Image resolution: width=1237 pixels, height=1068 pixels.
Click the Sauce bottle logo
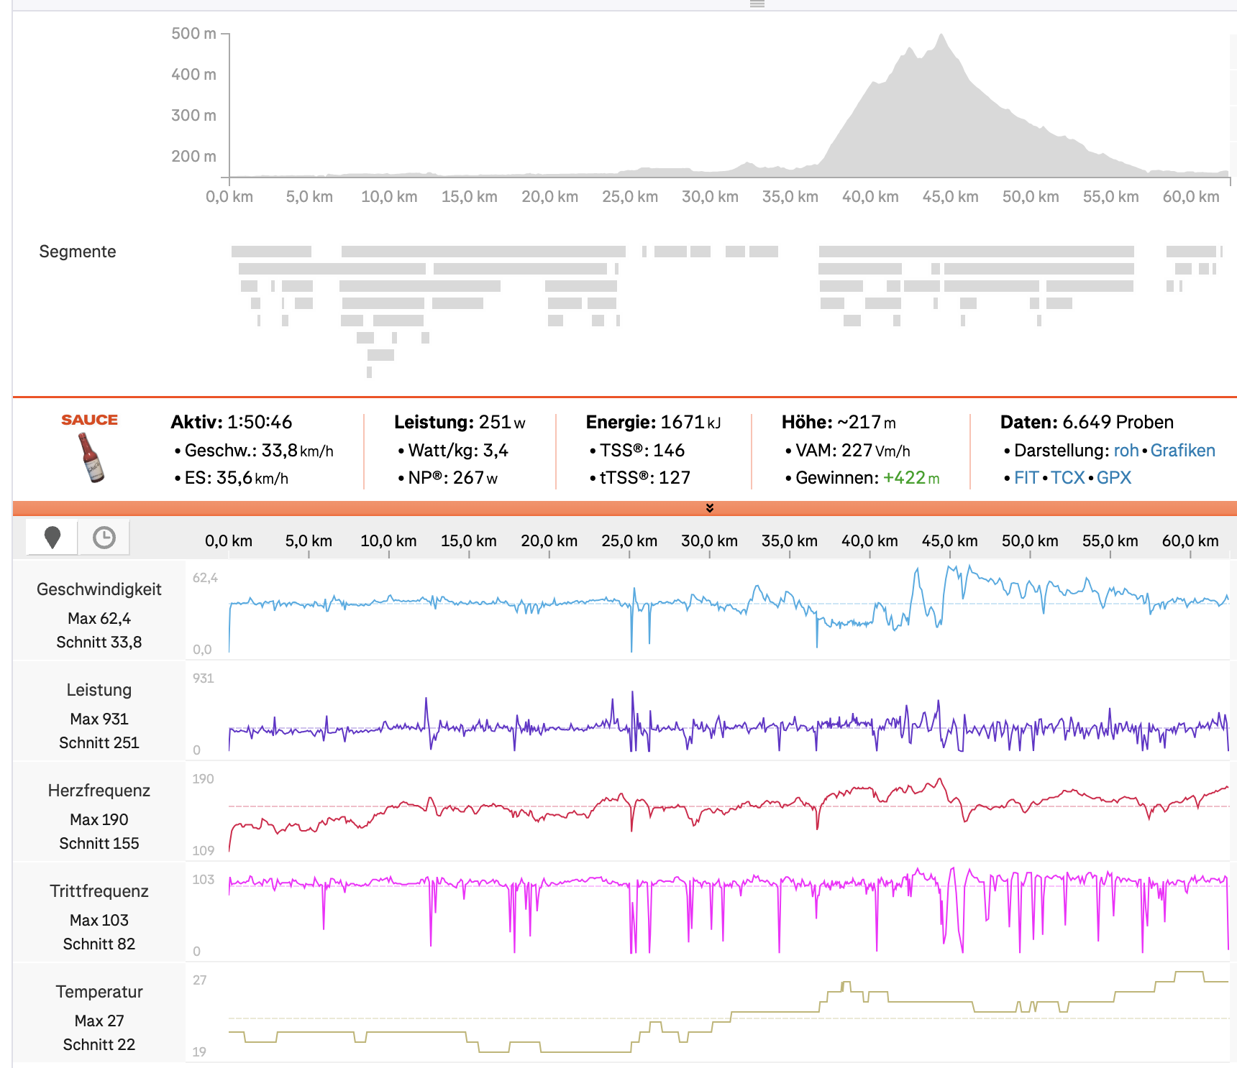click(90, 448)
